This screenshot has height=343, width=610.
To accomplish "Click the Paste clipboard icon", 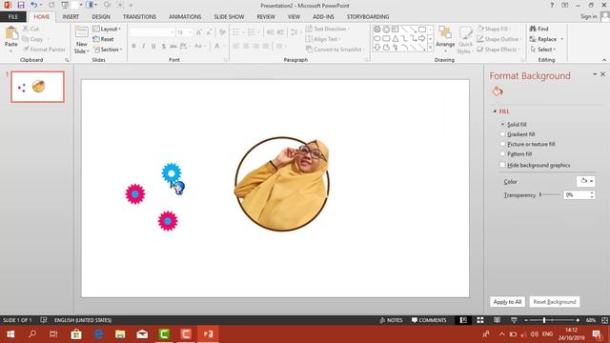I will coord(11,33).
